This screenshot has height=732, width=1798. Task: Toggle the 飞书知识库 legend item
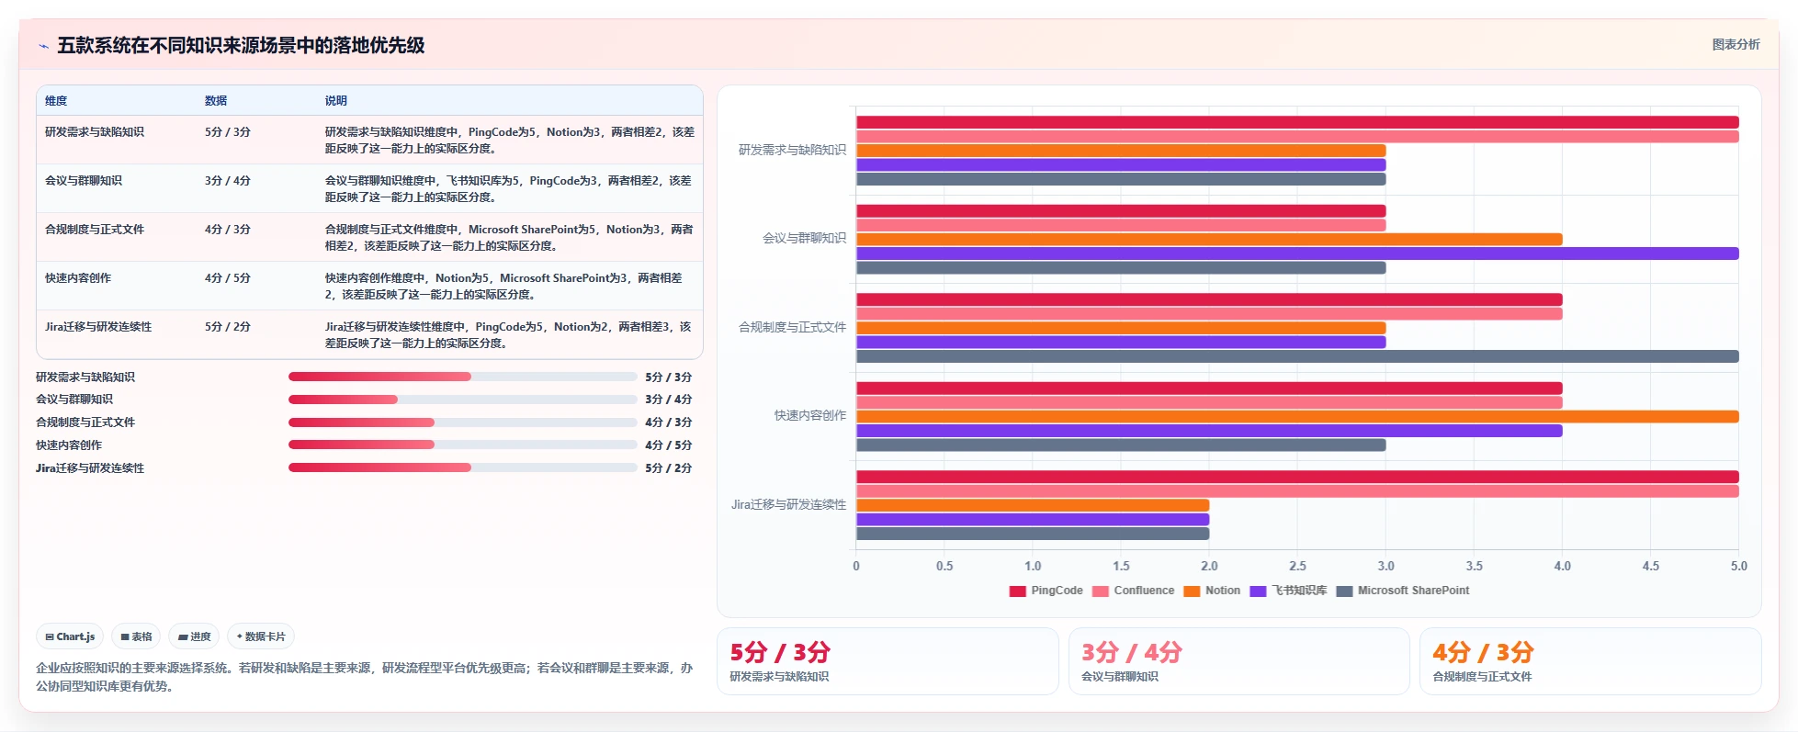[x=1288, y=591]
